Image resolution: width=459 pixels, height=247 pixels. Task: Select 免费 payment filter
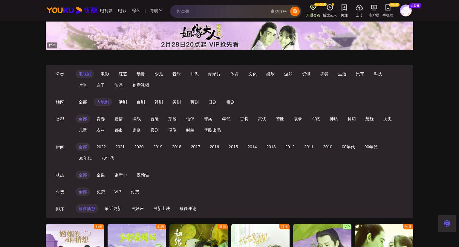(x=101, y=192)
